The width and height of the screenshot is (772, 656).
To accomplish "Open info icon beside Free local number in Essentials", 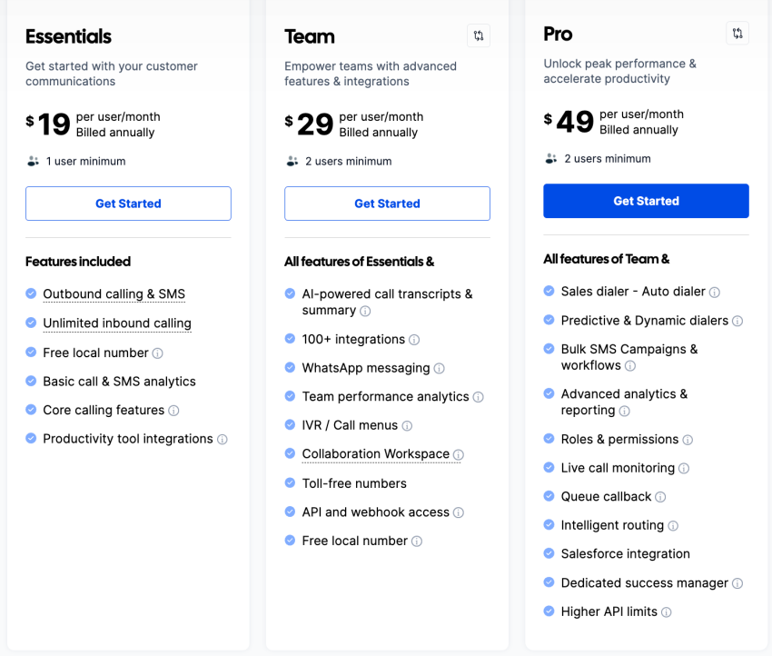I will tap(157, 353).
